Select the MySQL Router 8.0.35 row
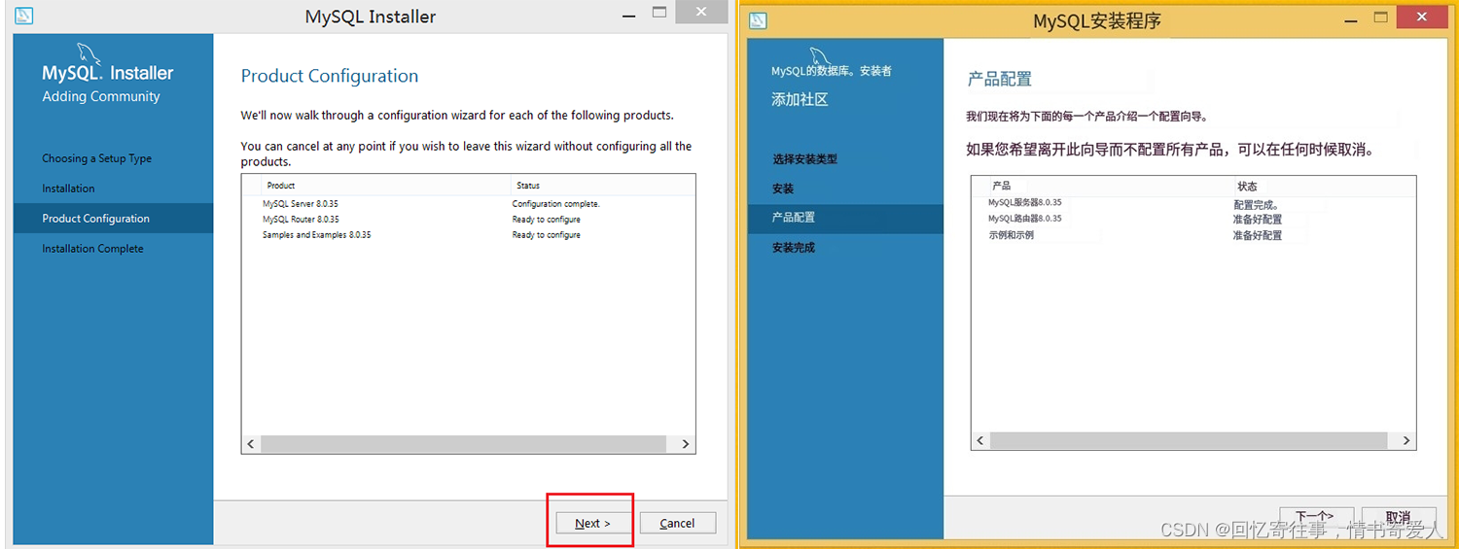This screenshot has height=549, width=1459. click(x=469, y=220)
